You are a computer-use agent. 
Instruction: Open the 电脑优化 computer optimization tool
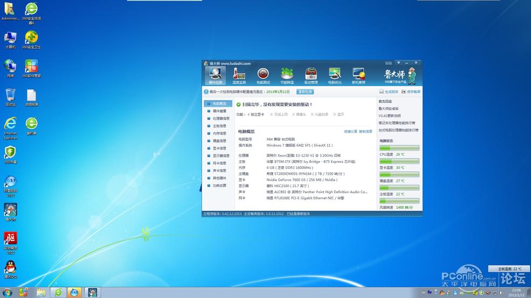pyautogui.click(x=335, y=75)
